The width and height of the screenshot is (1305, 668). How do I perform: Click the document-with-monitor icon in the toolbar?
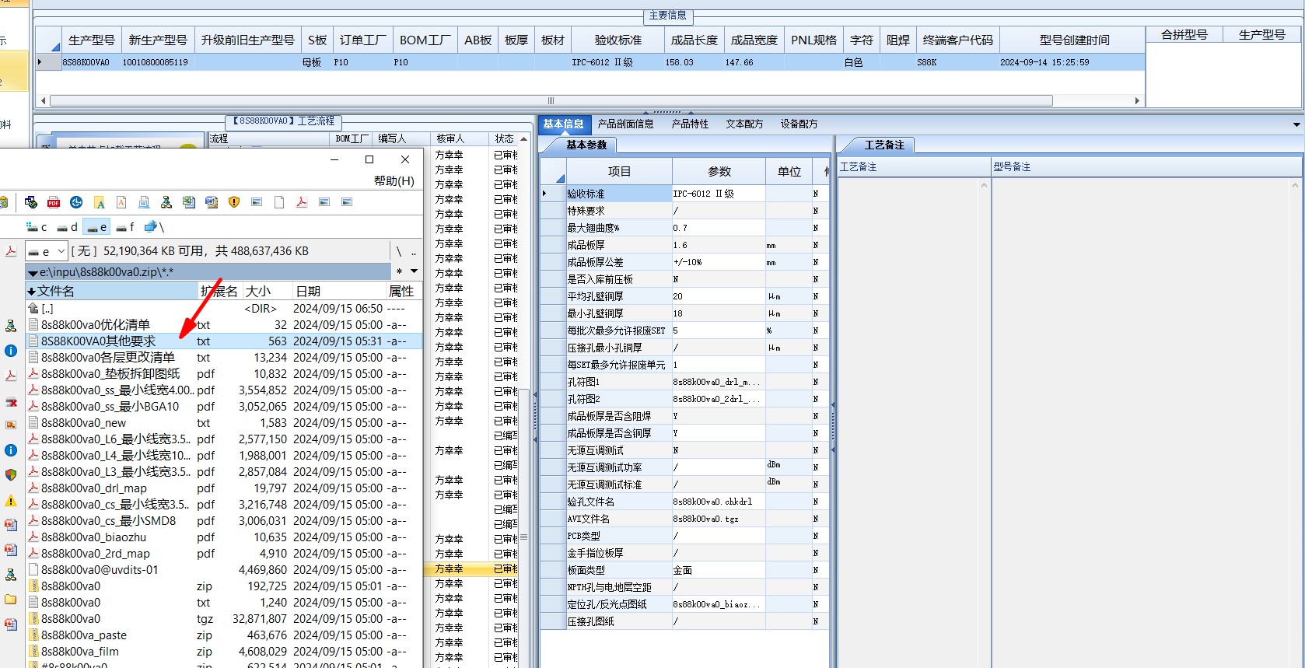(x=144, y=202)
